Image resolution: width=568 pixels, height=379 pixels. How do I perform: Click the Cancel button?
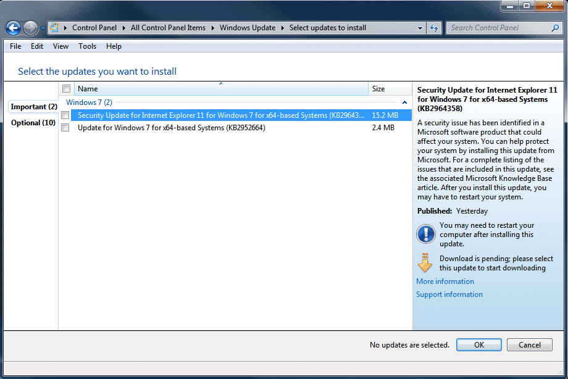point(529,345)
